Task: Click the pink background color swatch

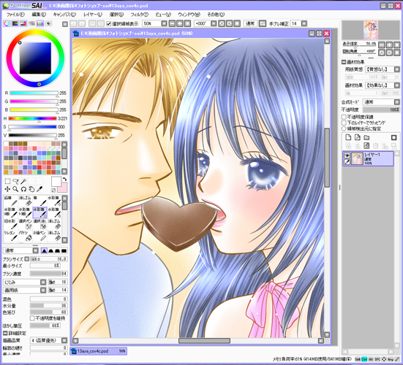Action: (62, 188)
